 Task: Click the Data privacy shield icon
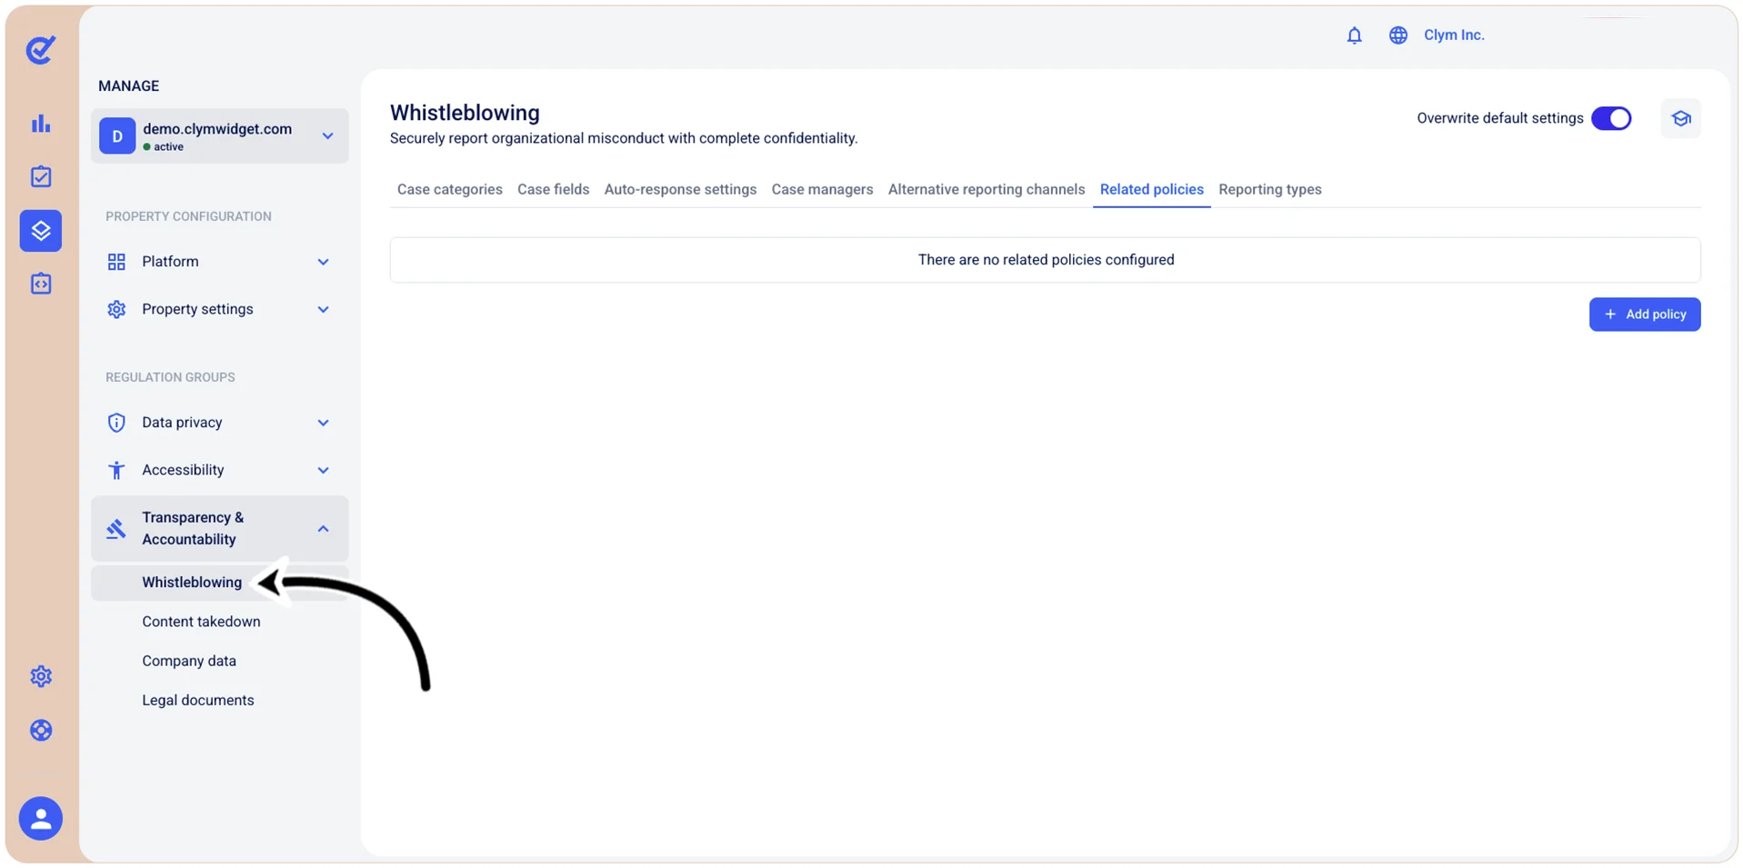coord(116,423)
